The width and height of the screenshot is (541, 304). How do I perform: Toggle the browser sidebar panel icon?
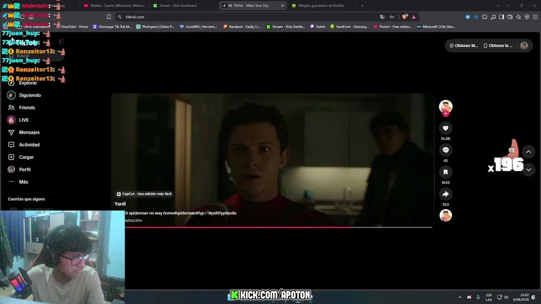[x=501, y=17]
